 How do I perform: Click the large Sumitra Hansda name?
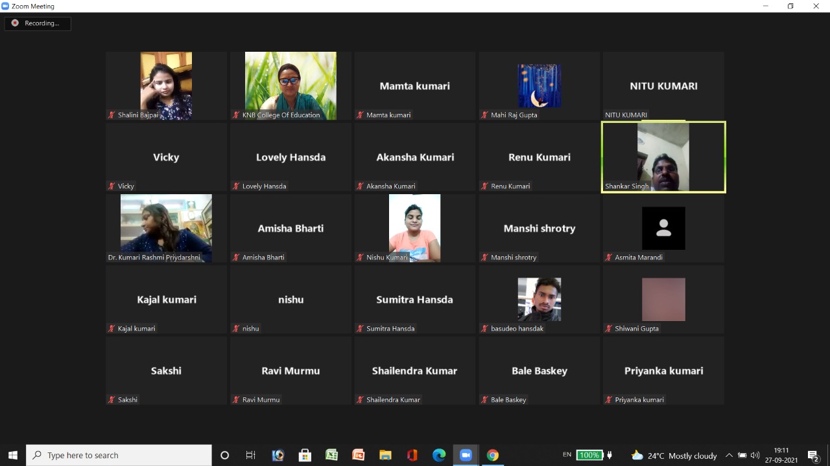click(415, 300)
